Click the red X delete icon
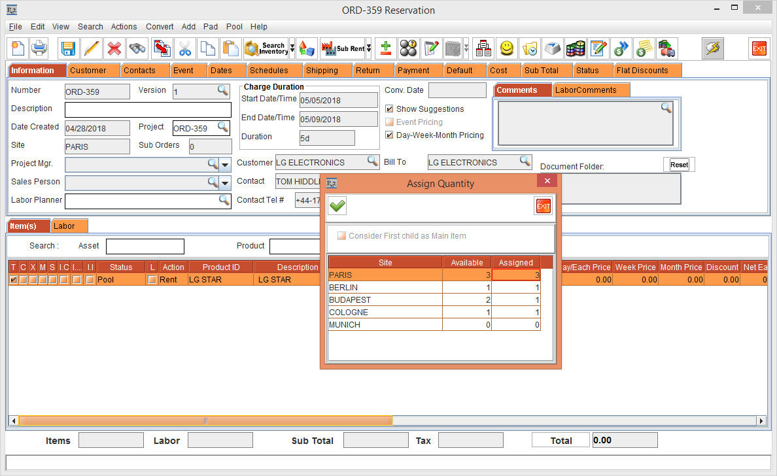 (114, 48)
